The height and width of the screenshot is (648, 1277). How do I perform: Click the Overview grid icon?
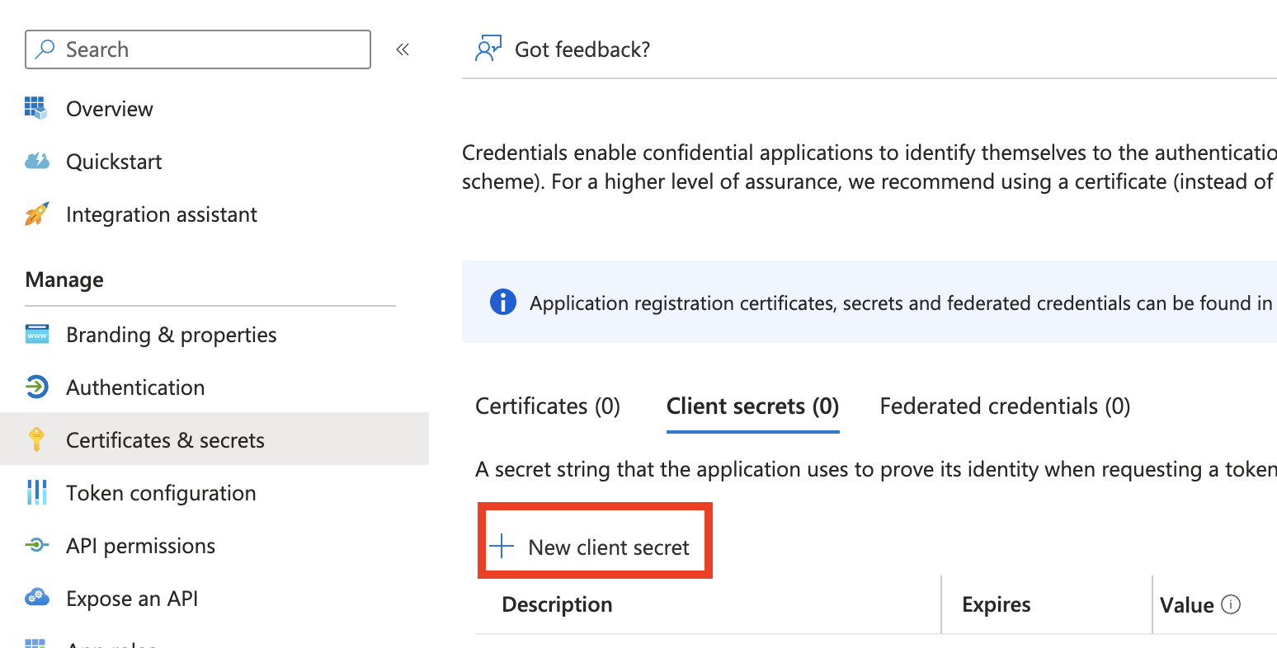[x=35, y=108]
